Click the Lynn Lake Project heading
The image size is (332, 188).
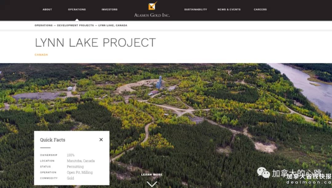point(95,43)
